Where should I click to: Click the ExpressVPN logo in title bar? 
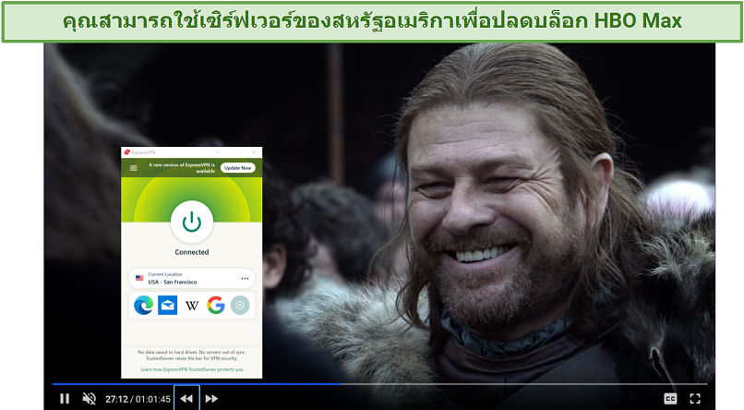[127, 152]
